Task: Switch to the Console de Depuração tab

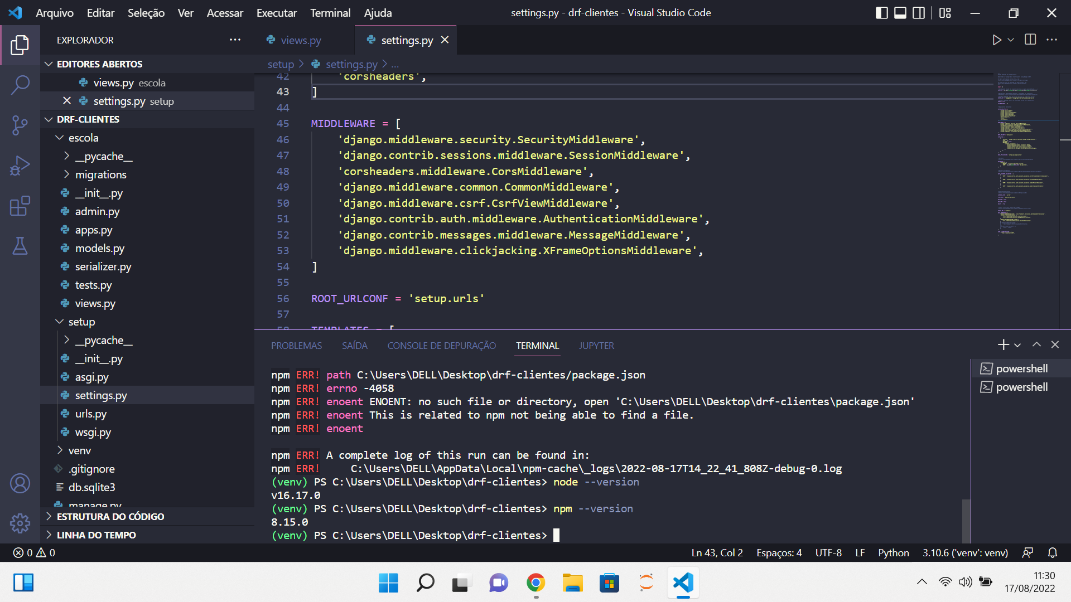Action: tap(442, 346)
